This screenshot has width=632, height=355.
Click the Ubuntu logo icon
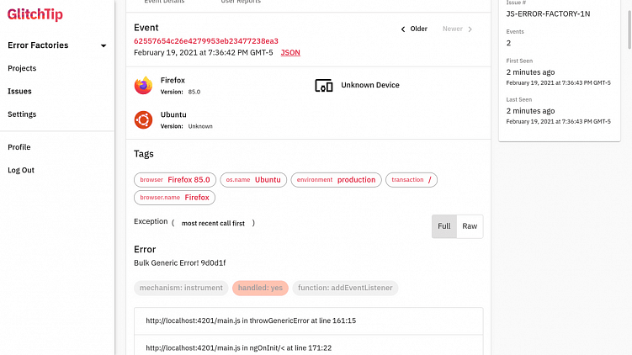143,120
